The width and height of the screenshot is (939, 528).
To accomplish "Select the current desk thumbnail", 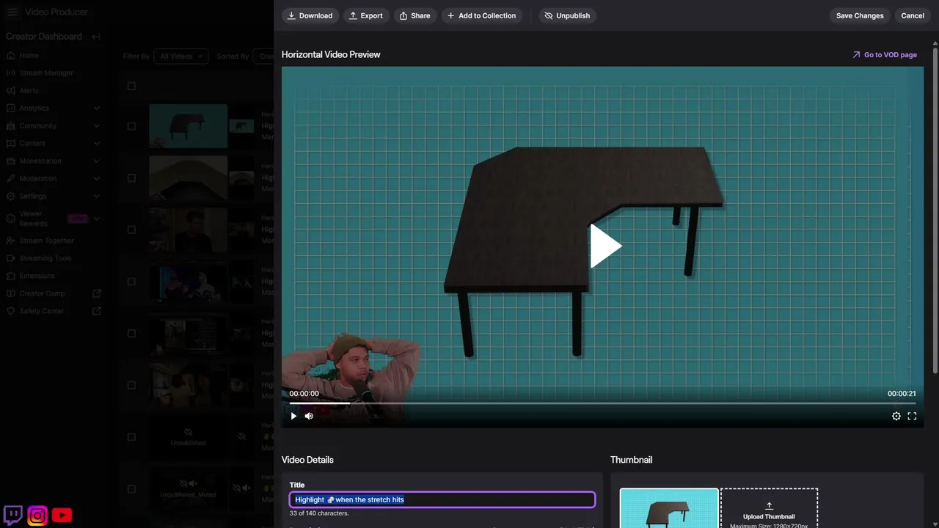I will [x=669, y=508].
